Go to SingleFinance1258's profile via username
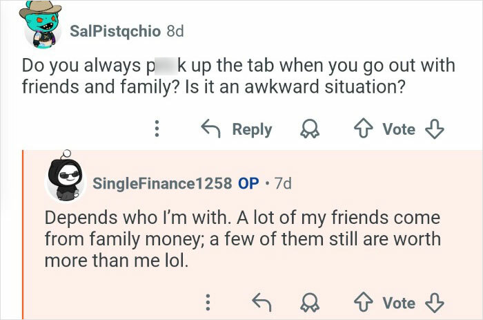 pos(161,185)
